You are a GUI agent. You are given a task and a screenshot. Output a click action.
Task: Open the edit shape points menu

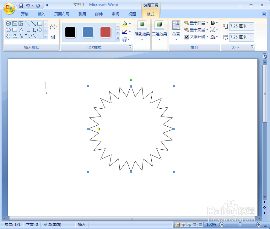click(x=53, y=26)
